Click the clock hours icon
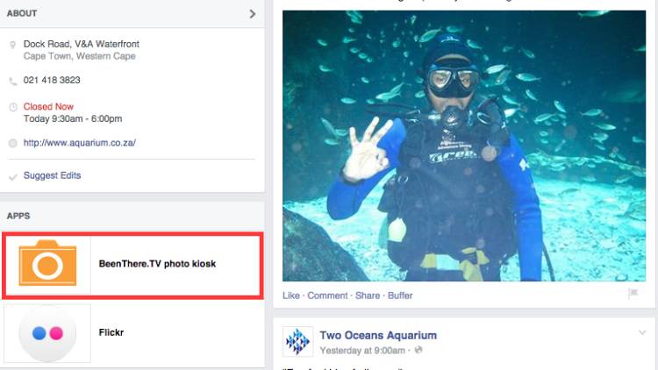658x370 pixels. coord(13,107)
